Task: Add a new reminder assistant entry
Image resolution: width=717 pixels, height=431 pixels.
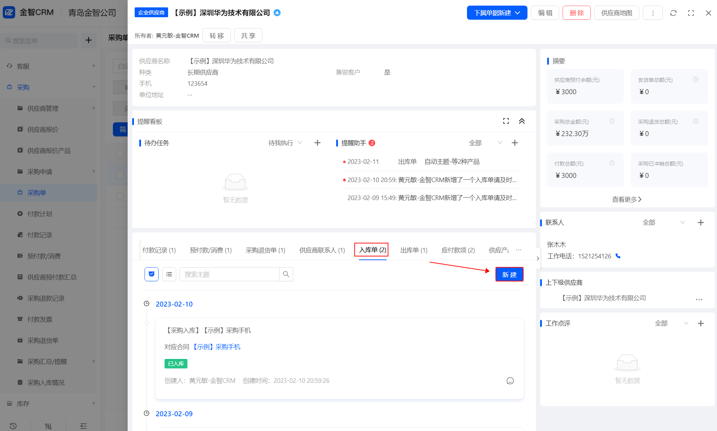Action: pyautogui.click(x=514, y=143)
